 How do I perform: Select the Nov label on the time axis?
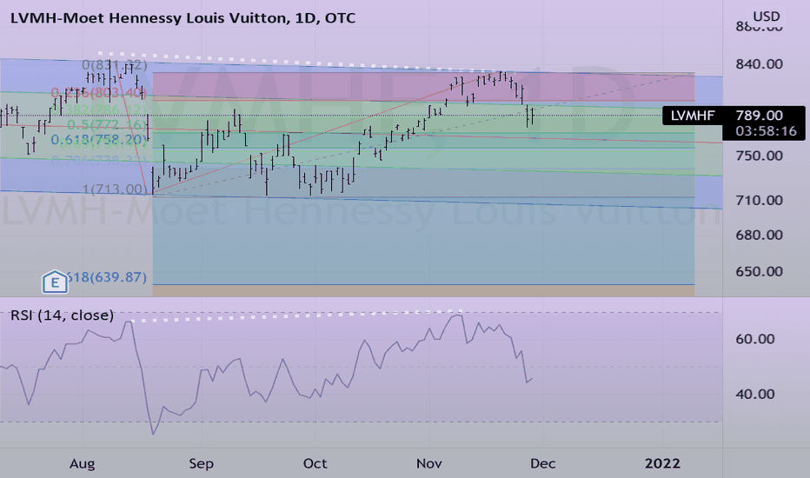click(428, 463)
